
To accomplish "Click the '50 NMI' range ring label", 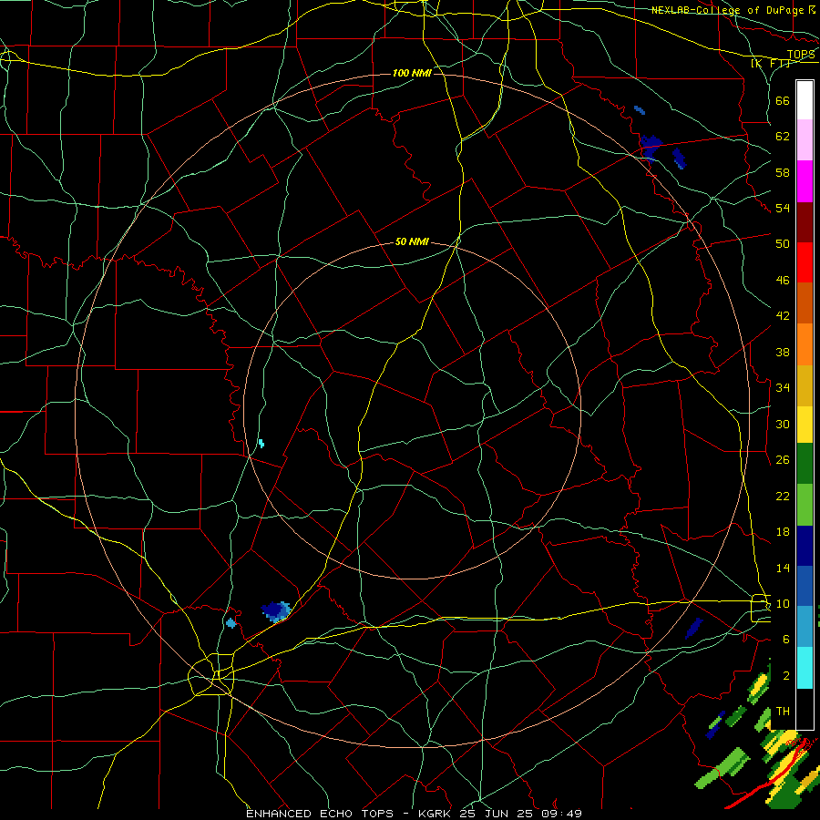I will pyautogui.click(x=412, y=241).
